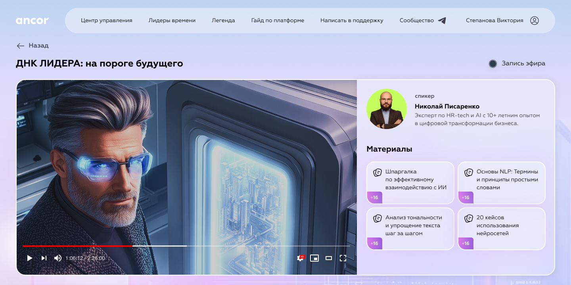This screenshot has height=285, width=571.
Task: Click the Назад link
Action: coord(38,46)
